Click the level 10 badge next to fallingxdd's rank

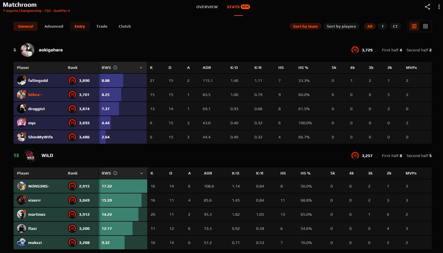(x=72, y=81)
